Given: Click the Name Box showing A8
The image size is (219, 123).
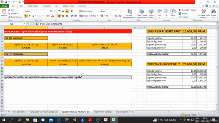Looking at the screenshot, I should pos(11,24).
